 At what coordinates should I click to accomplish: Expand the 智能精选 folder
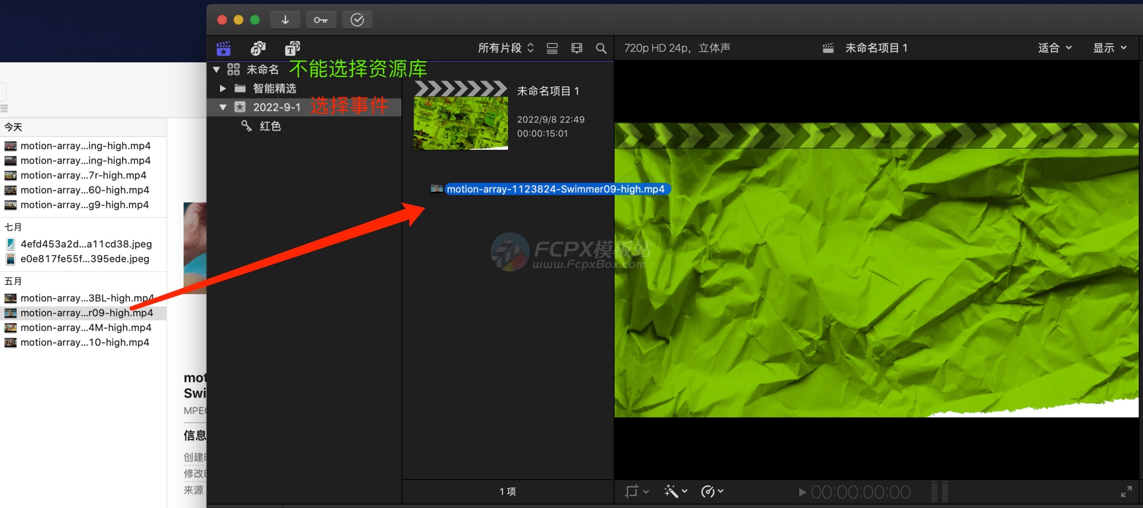[223, 88]
